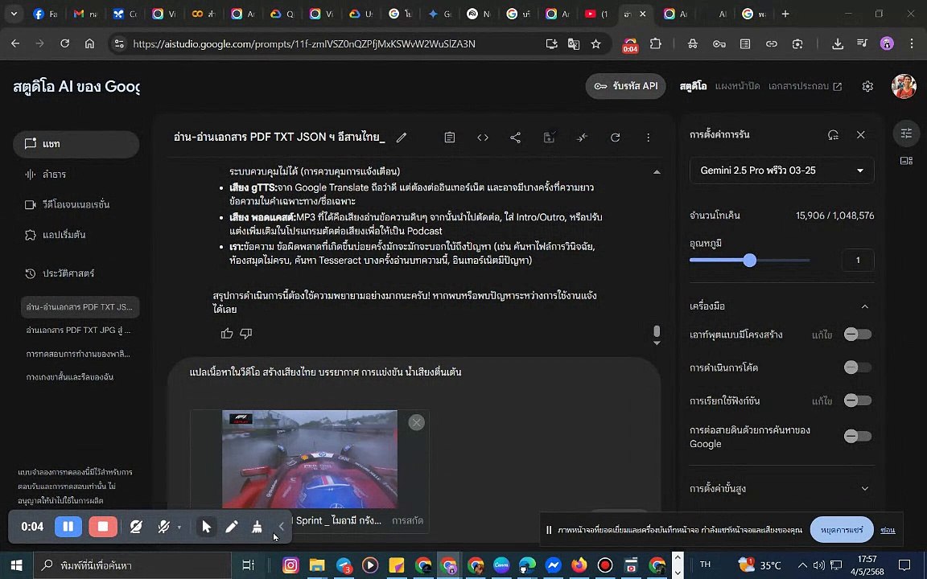
Task: Open the system instructions clipboard icon
Action: (449, 138)
